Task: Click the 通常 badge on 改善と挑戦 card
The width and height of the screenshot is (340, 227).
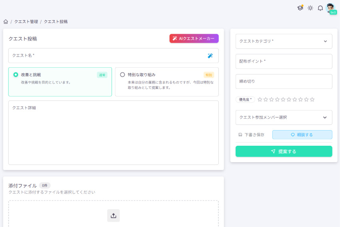Action: 102,75
